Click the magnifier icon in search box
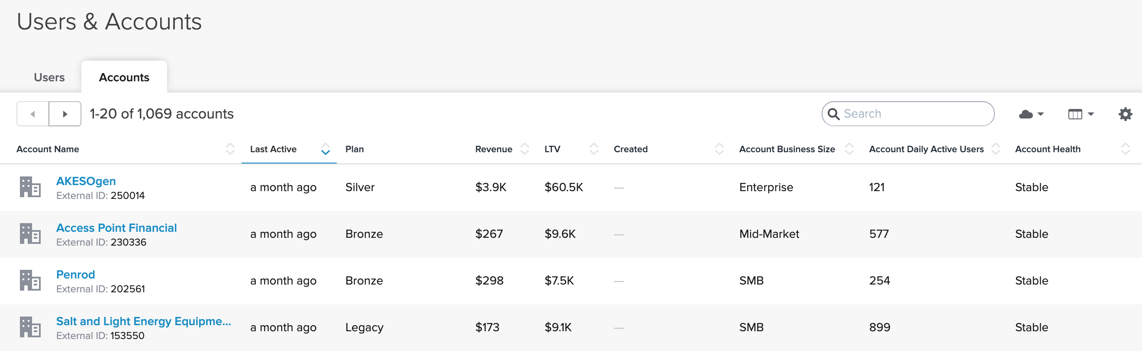The height and width of the screenshot is (352, 1142). point(833,114)
